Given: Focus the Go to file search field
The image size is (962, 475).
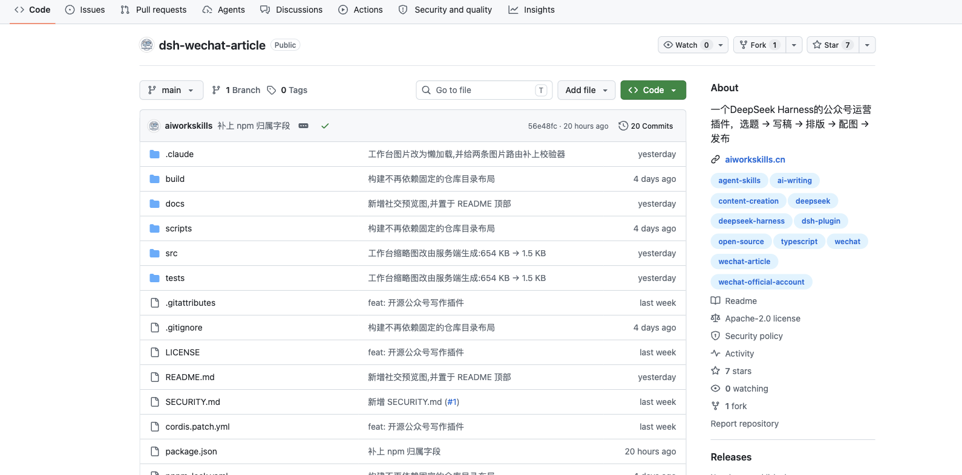Looking at the screenshot, I should pos(484,90).
